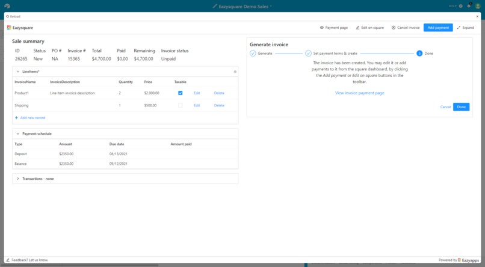Select invoice number 15365
The width and height of the screenshot is (485, 267).
(73, 59)
